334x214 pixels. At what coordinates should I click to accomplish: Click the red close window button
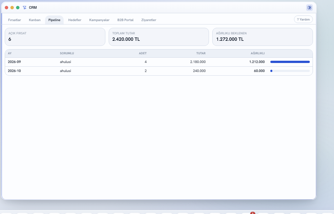pos(6,8)
